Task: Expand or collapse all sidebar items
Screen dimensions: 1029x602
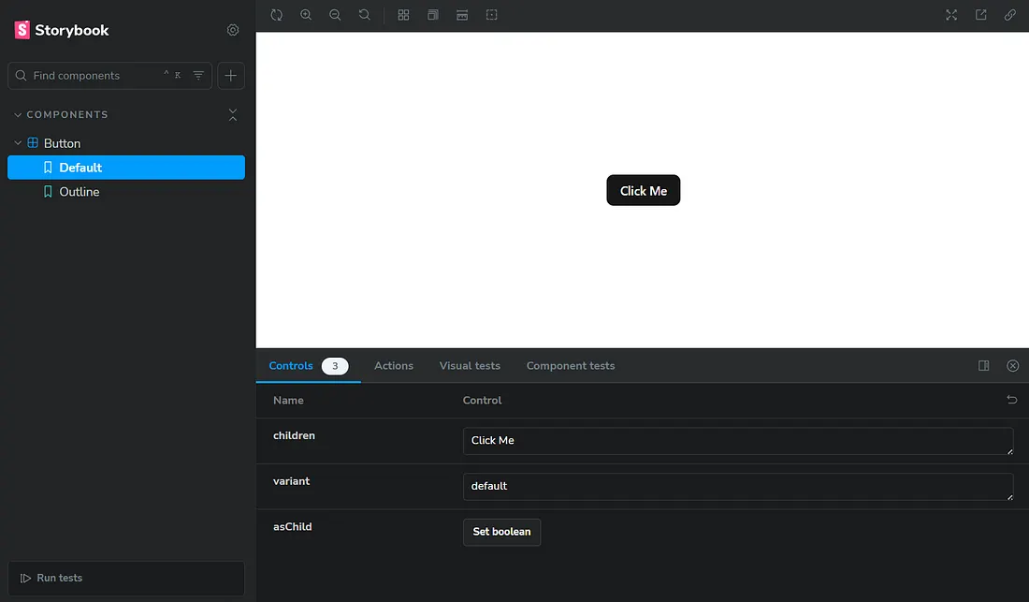Action: pos(233,114)
